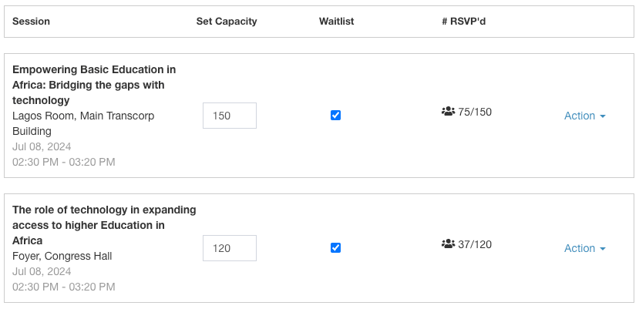
Task: Click the Session column header
Action: [31, 22]
